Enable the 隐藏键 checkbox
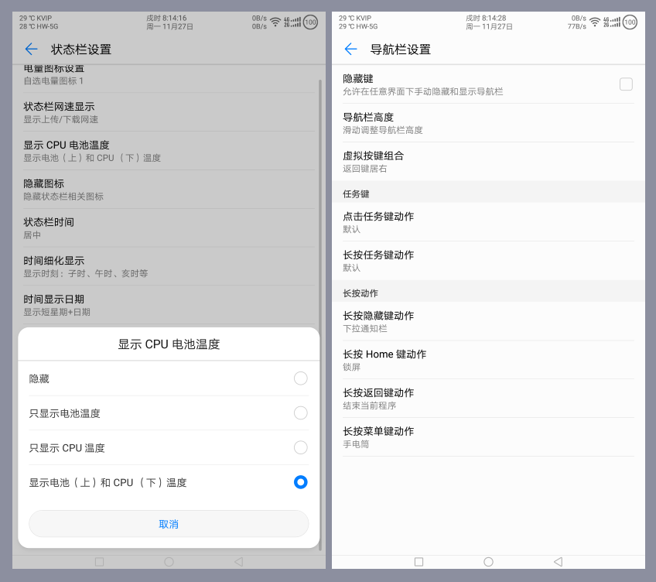656x582 pixels. pos(626,84)
